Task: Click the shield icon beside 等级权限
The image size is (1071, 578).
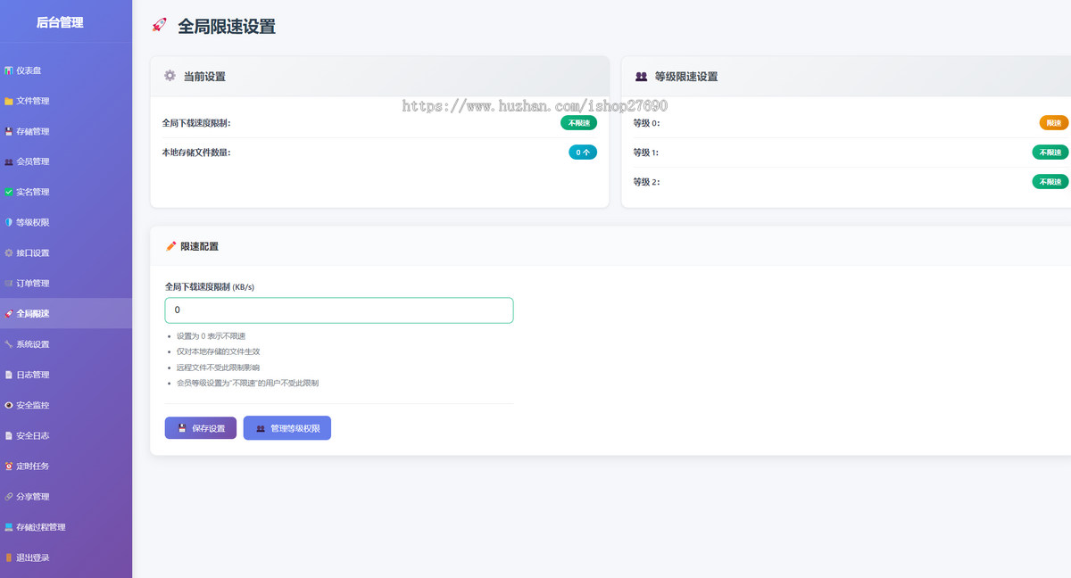Action: 9,222
